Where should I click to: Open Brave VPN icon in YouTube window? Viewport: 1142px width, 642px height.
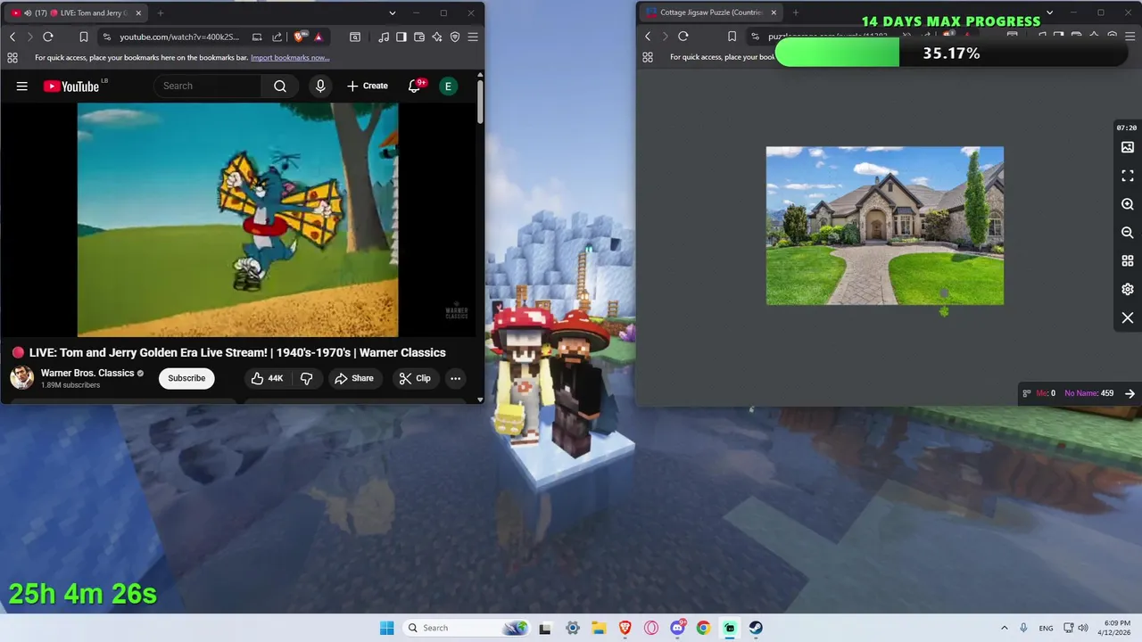point(455,37)
